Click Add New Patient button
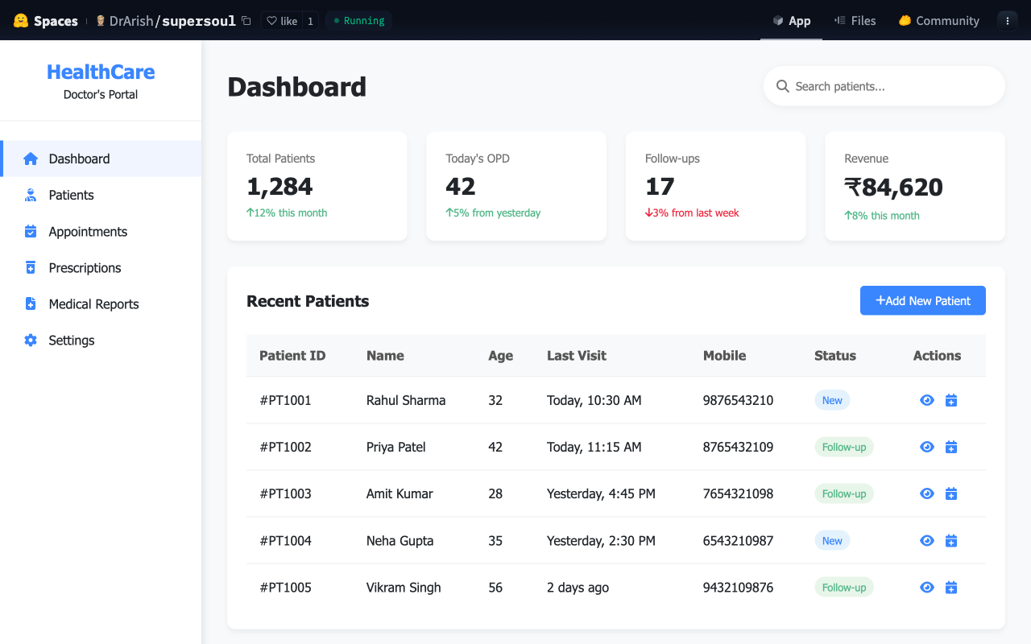The height and width of the screenshot is (644, 1031). click(x=922, y=300)
